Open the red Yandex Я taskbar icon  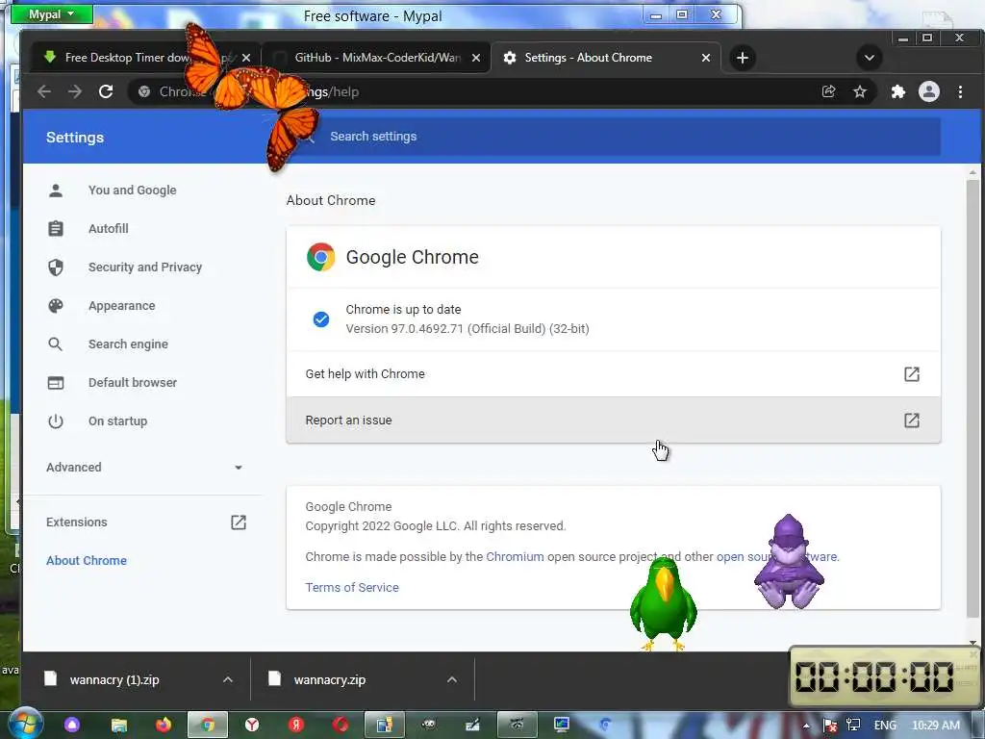point(296,726)
